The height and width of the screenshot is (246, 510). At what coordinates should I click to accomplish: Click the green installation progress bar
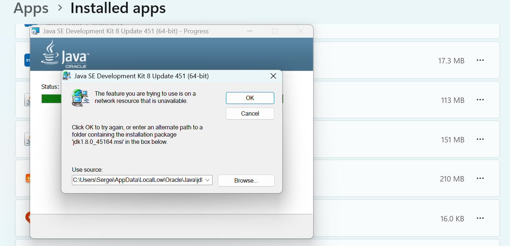pos(51,99)
